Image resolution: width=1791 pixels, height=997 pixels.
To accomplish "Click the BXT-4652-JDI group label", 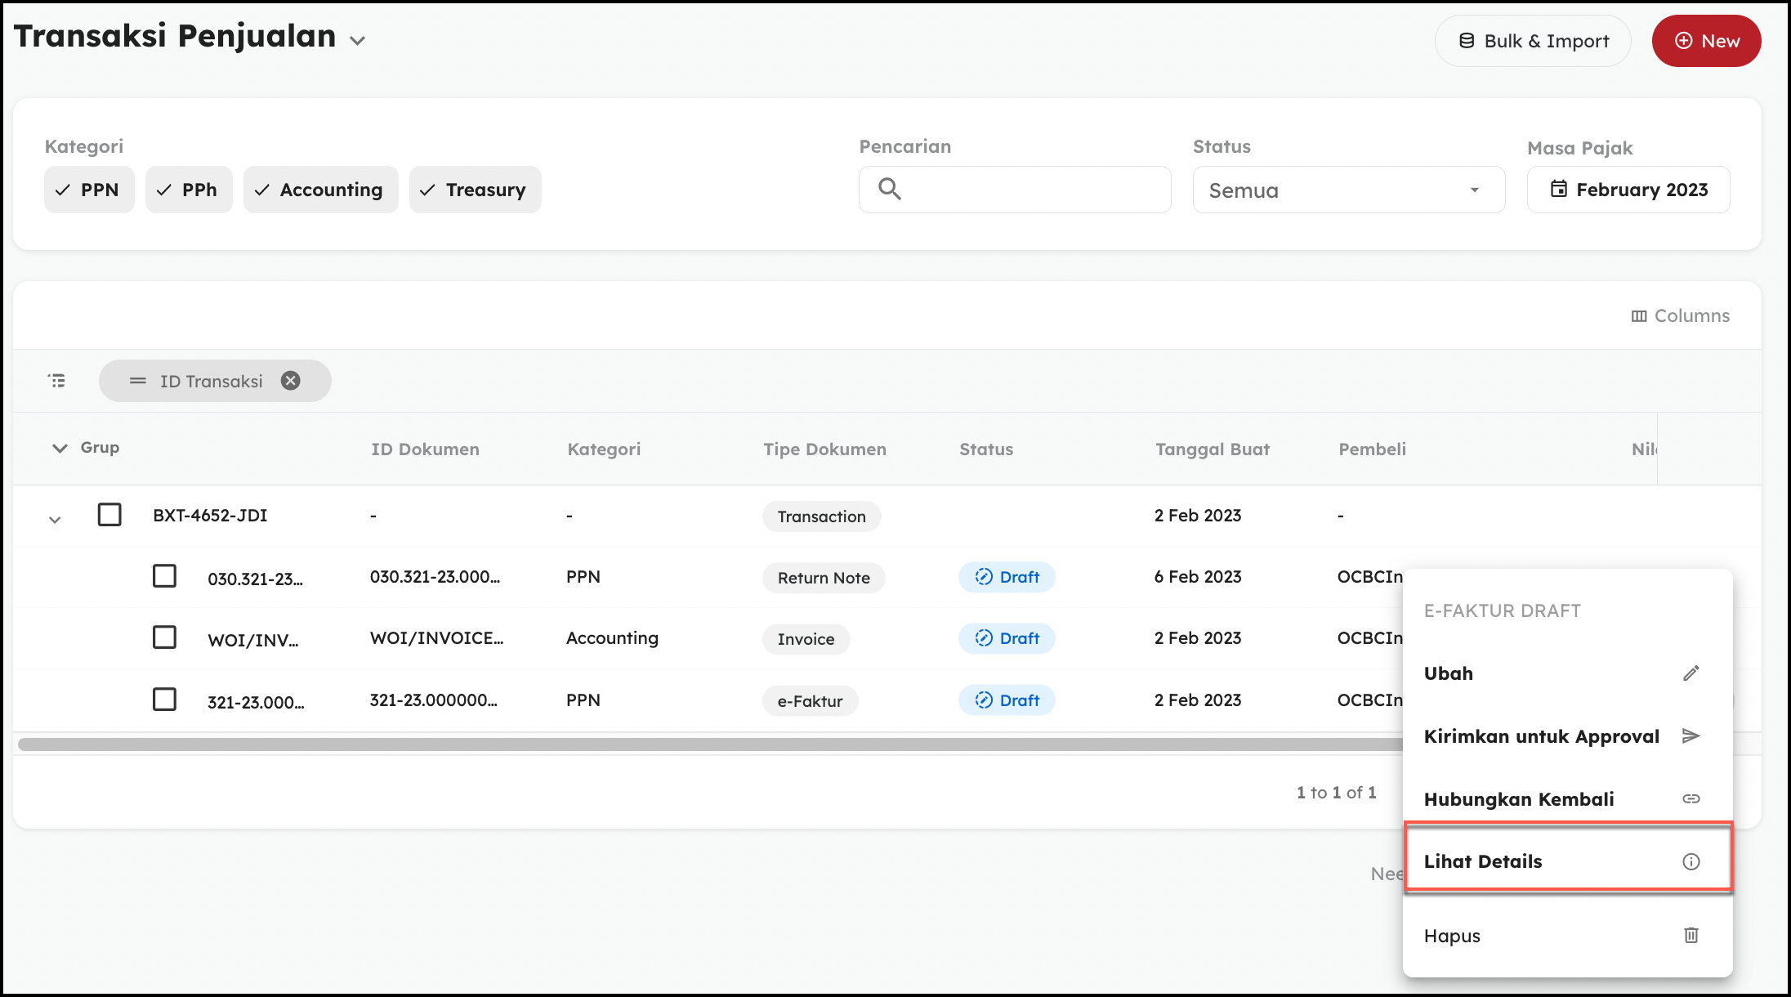I will tap(210, 515).
